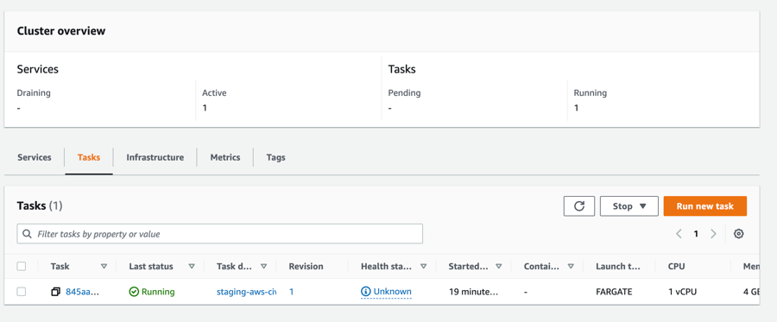This screenshot has width=777, height=322.
Task: Go to next page arrow
Action: (713, 234)
